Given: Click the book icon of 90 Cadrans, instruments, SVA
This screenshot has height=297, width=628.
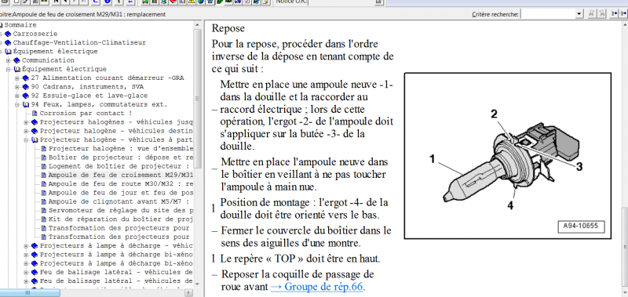Looking at the screenshot, I should [26, 87].
